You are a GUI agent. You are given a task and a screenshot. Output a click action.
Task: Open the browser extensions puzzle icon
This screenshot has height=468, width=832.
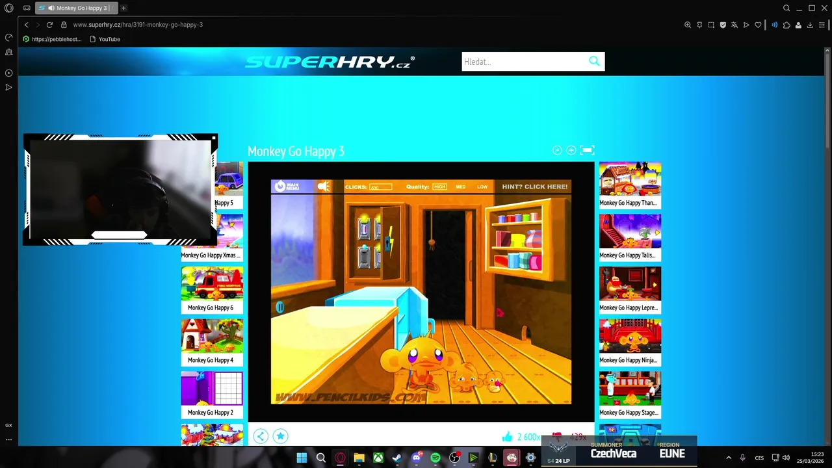pos(786,25)
